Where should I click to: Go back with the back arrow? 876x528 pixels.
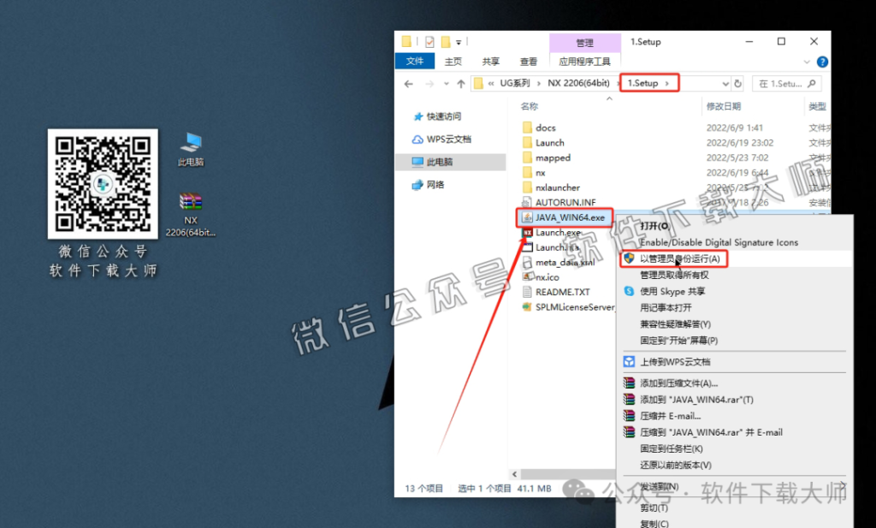pyautogui.click(x=409, y=84)
